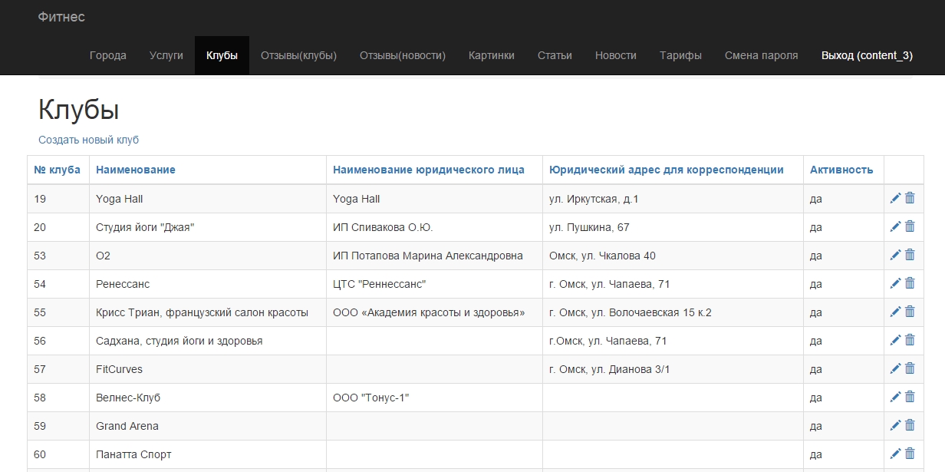Edit the FitCurves club entry

[x=895, y=369]
